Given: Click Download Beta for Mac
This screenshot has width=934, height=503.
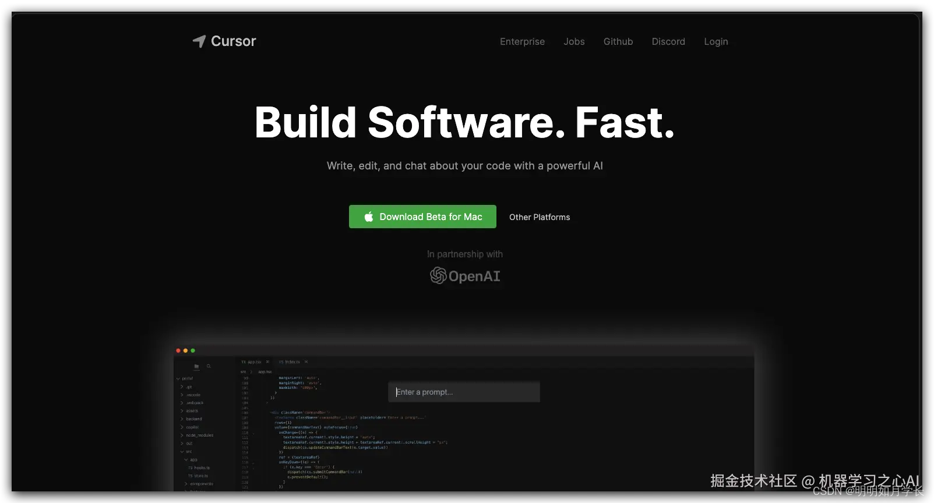Looking at the screenshot, I should pos(422,217).
